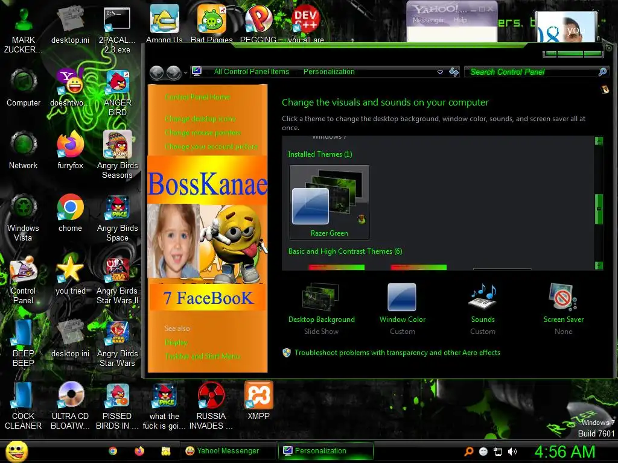Screen dimensions: 618x463
Task: Open the Display link under See also
Action: click(x=176, y=342)
